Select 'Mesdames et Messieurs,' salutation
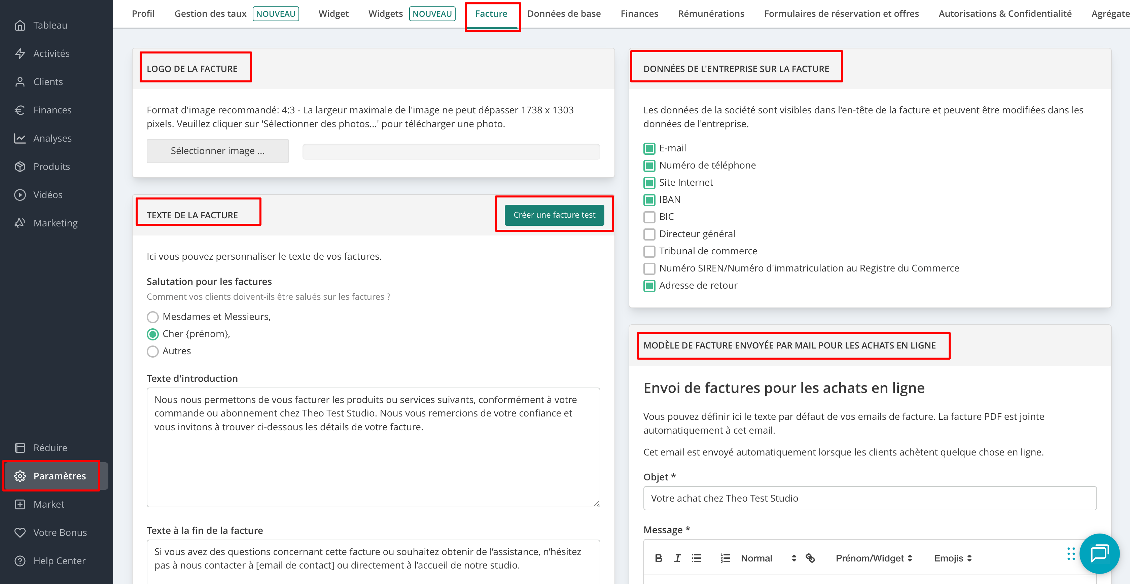 [153, 317]
